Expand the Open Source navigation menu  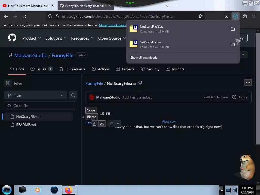click(x=112, y=38)
